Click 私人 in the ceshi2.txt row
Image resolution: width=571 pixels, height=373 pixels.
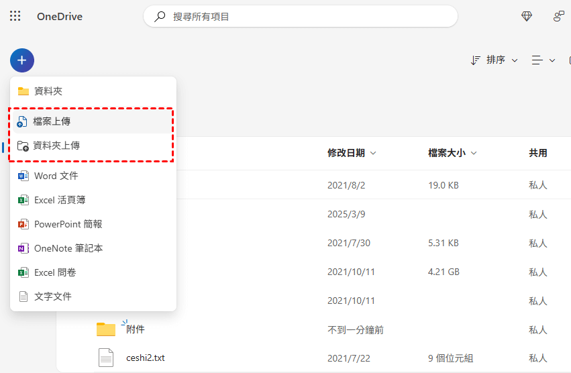coord(538,358)
